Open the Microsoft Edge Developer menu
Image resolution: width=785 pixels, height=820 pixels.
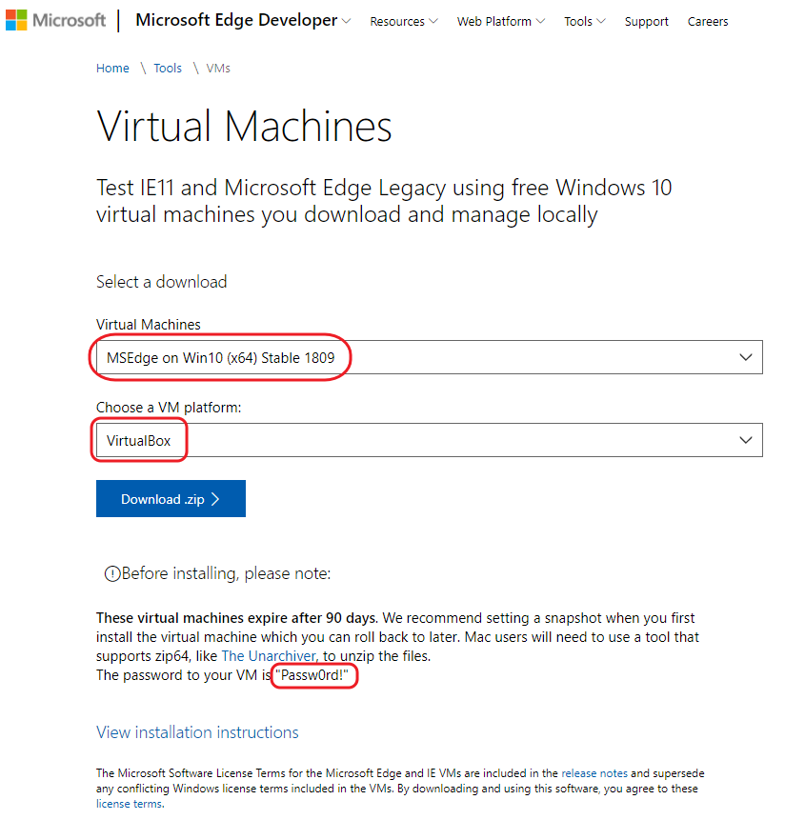point(243,20)
